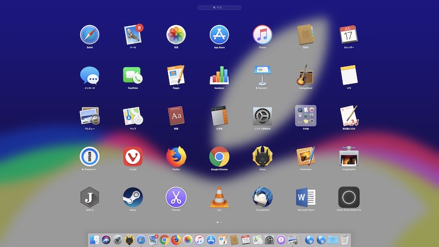Launch the V24 pen-and-postcard app
The width and height of the screenshot is (439, 247).
click(x=349, y=116)
